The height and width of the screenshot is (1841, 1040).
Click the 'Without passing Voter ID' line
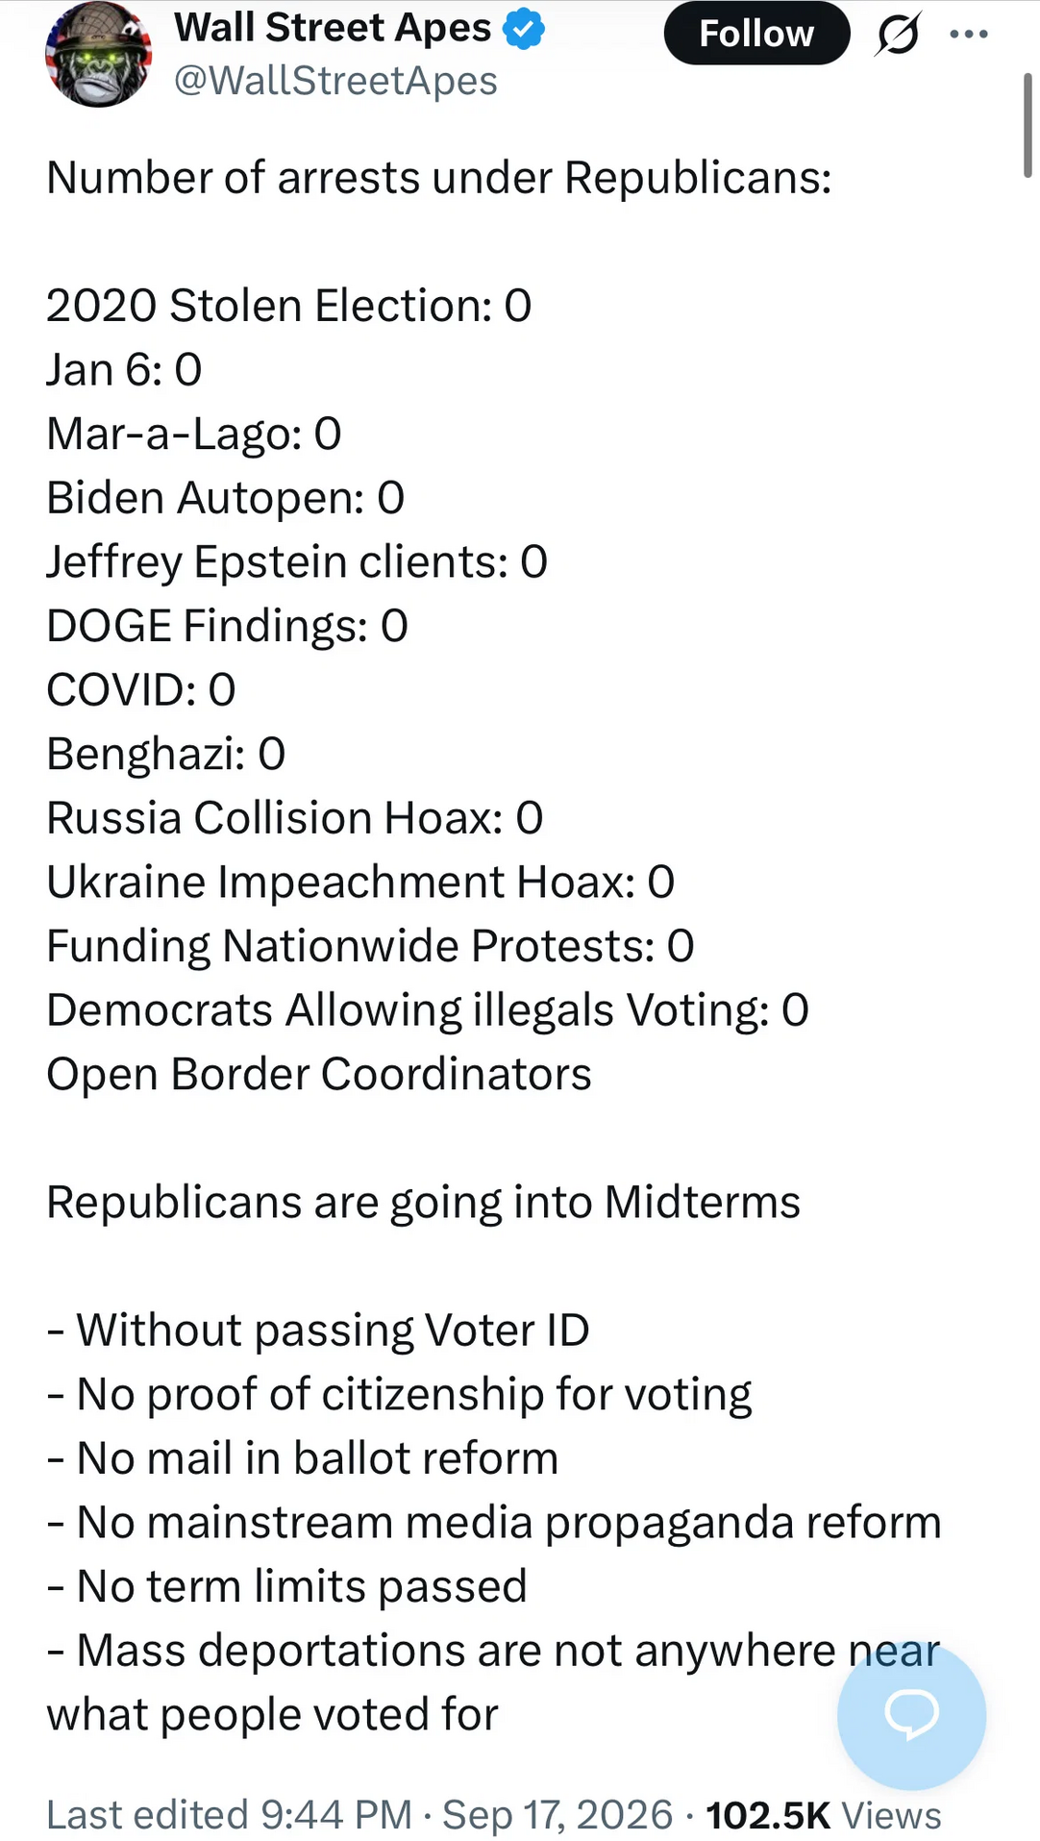318,1331
